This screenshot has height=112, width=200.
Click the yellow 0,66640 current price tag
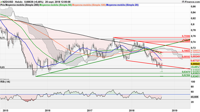coord(195,64)
